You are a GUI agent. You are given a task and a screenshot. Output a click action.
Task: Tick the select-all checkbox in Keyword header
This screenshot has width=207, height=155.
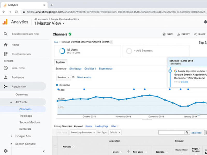(55, 147)
